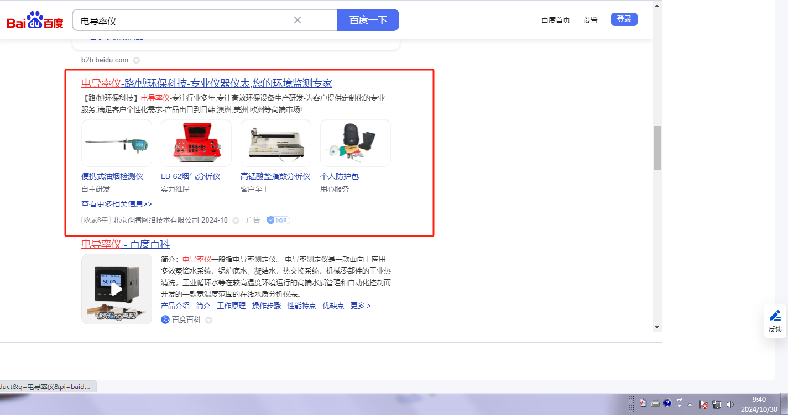Open the 便携式油烟检测仪 product image
788x415 pixels.
point(117,143)
